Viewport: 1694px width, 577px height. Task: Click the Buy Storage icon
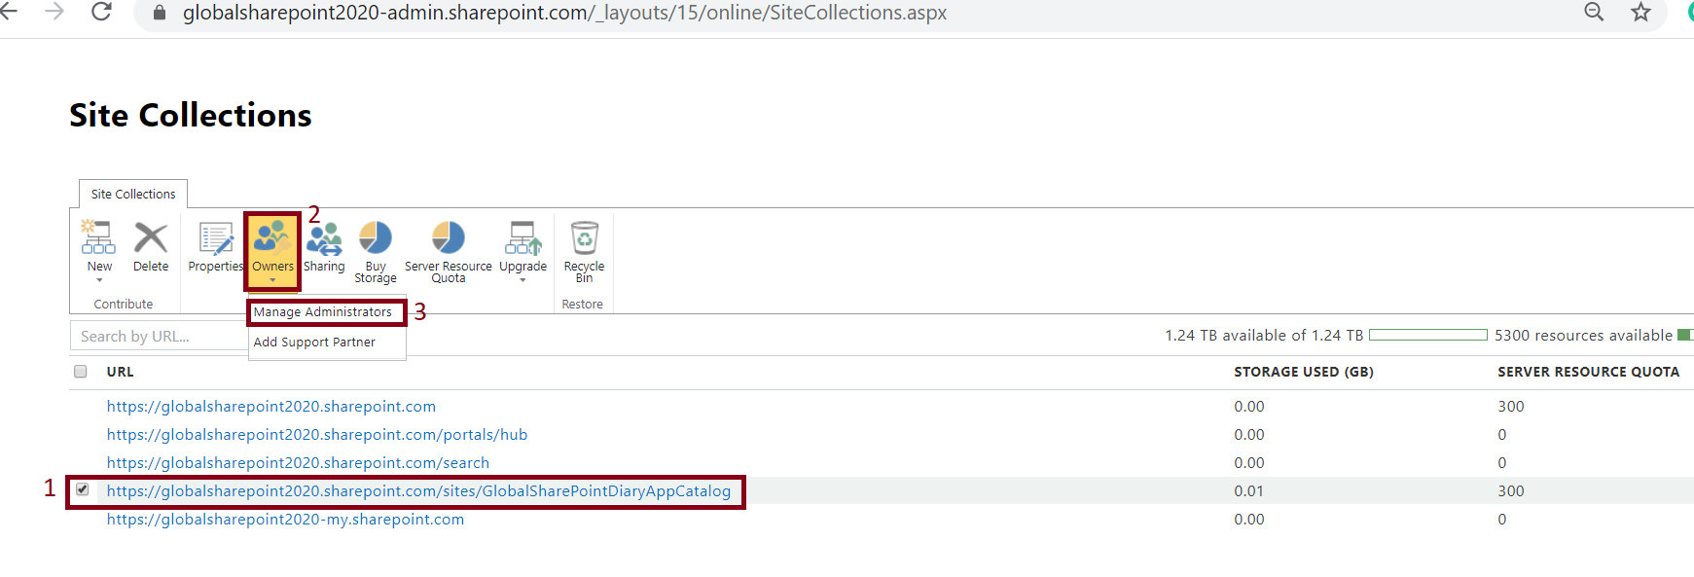(376, 237)
